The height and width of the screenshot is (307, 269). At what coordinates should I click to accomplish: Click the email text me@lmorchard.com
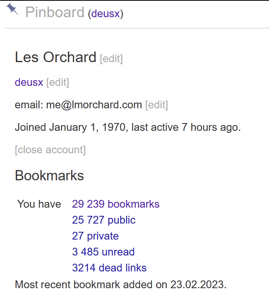point(94,105)
